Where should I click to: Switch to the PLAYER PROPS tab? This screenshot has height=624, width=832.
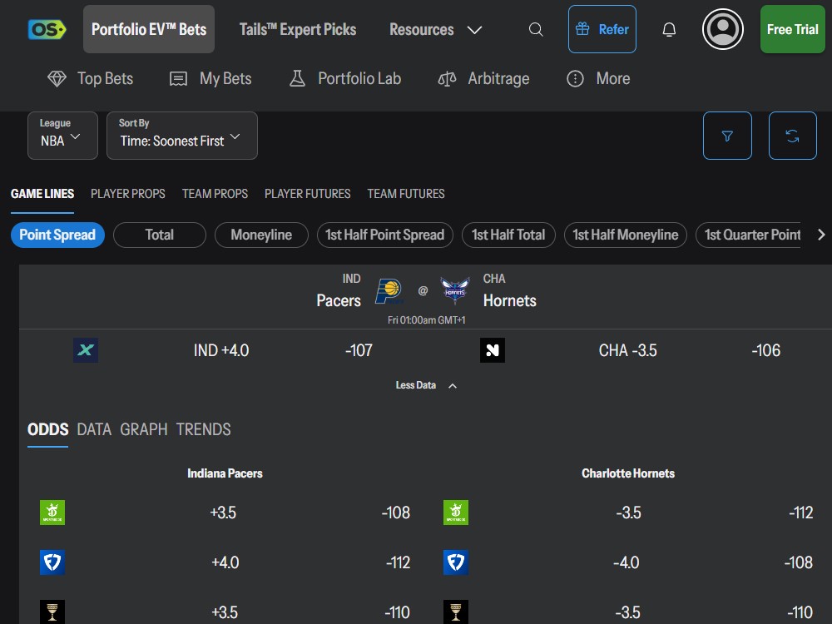pyautogui.click(x=127, y=194)
